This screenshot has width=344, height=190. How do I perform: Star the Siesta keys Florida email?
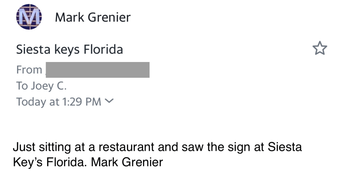click(x=319, y=49)
